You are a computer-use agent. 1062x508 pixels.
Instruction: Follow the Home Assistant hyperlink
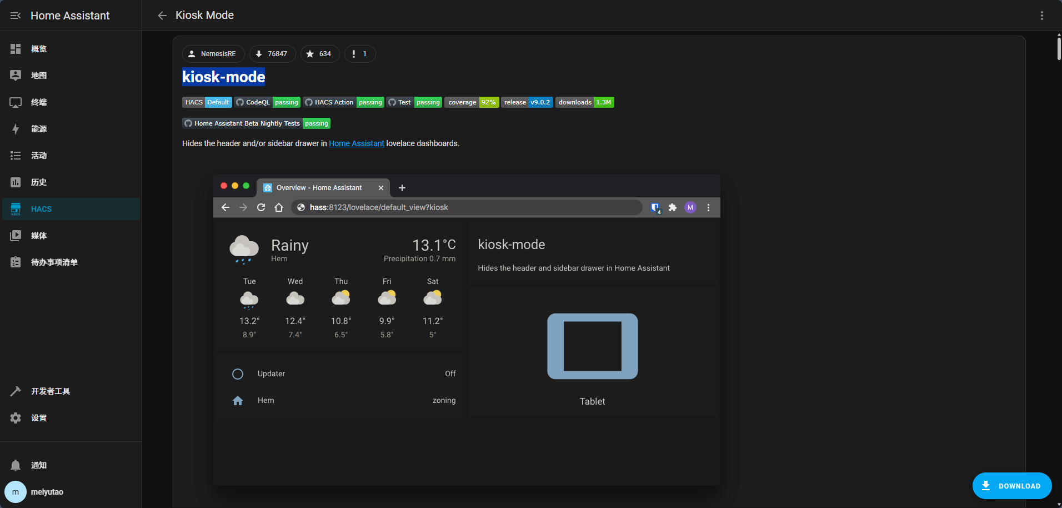[x=356, y=143]
